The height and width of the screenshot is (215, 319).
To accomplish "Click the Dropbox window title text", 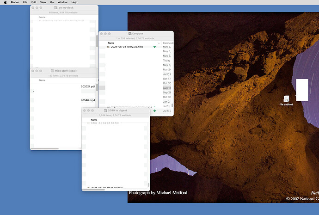I will point(138,34).
